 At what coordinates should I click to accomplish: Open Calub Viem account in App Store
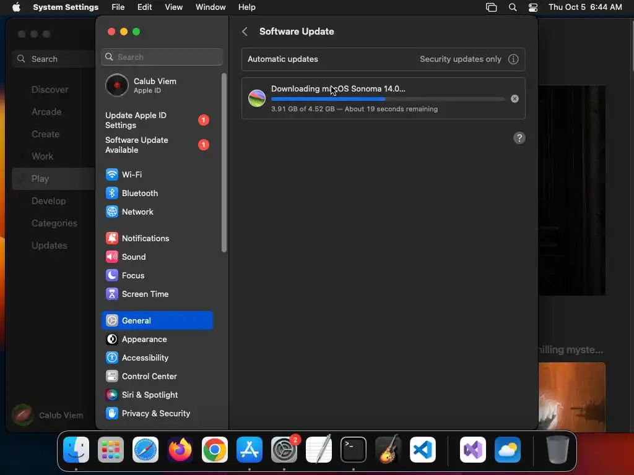(x=48, y=415)
